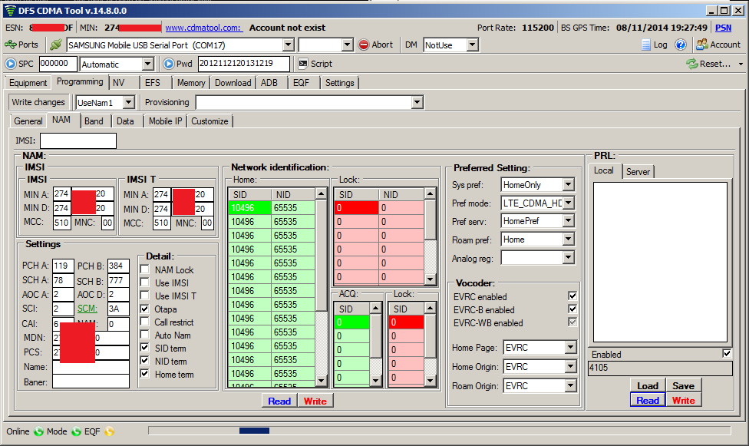
Task: Open the DM NotUse dropdown
Action: click(473, 45)
